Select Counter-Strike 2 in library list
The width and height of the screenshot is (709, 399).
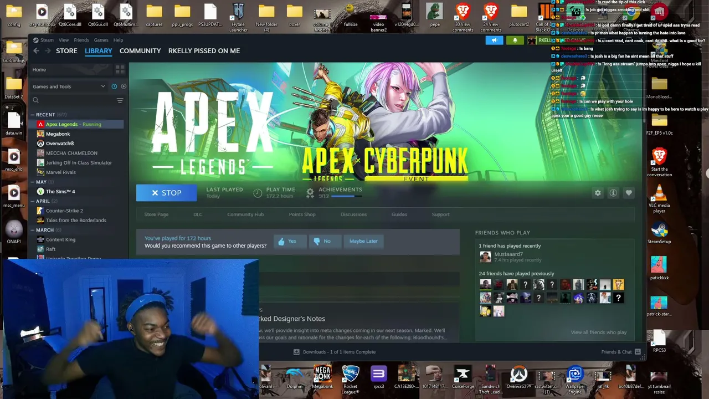pos(79,211)
